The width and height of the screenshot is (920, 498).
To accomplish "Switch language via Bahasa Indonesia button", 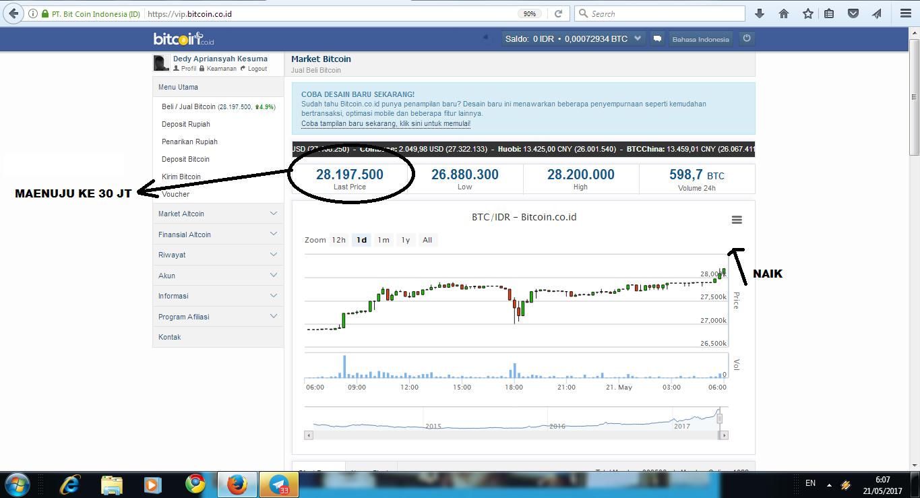I will coord(700,39).
